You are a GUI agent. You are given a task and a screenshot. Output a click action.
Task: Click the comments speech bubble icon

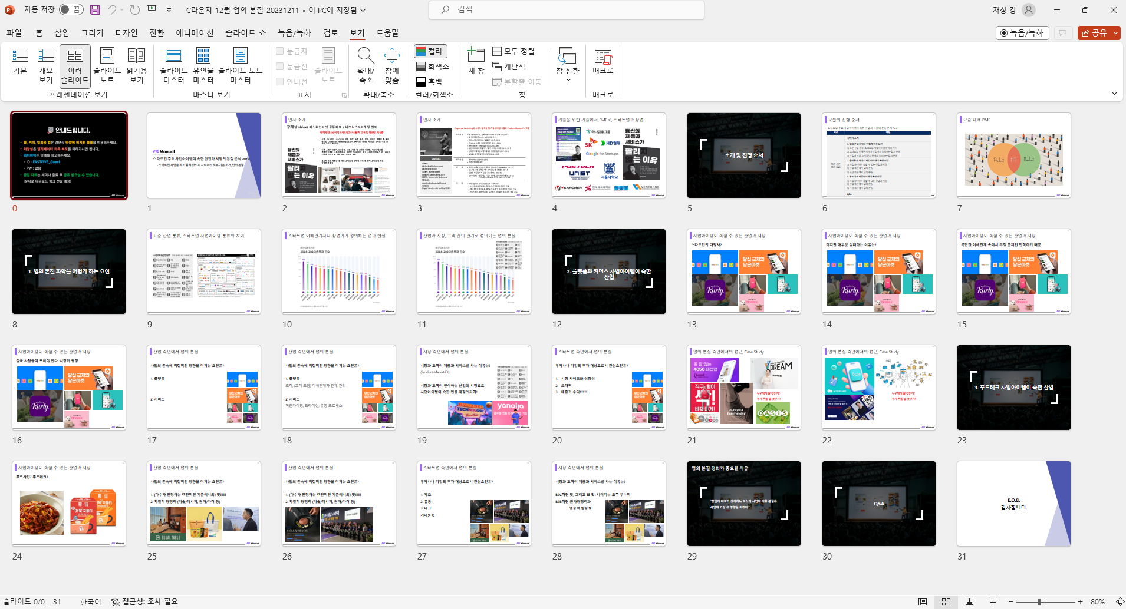(1062, 33)
